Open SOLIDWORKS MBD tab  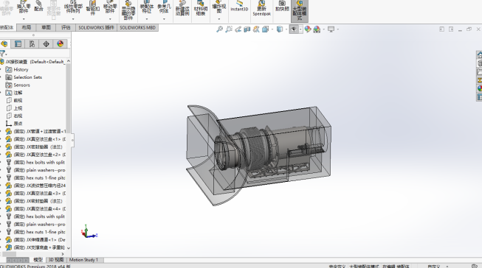[137, 27]
